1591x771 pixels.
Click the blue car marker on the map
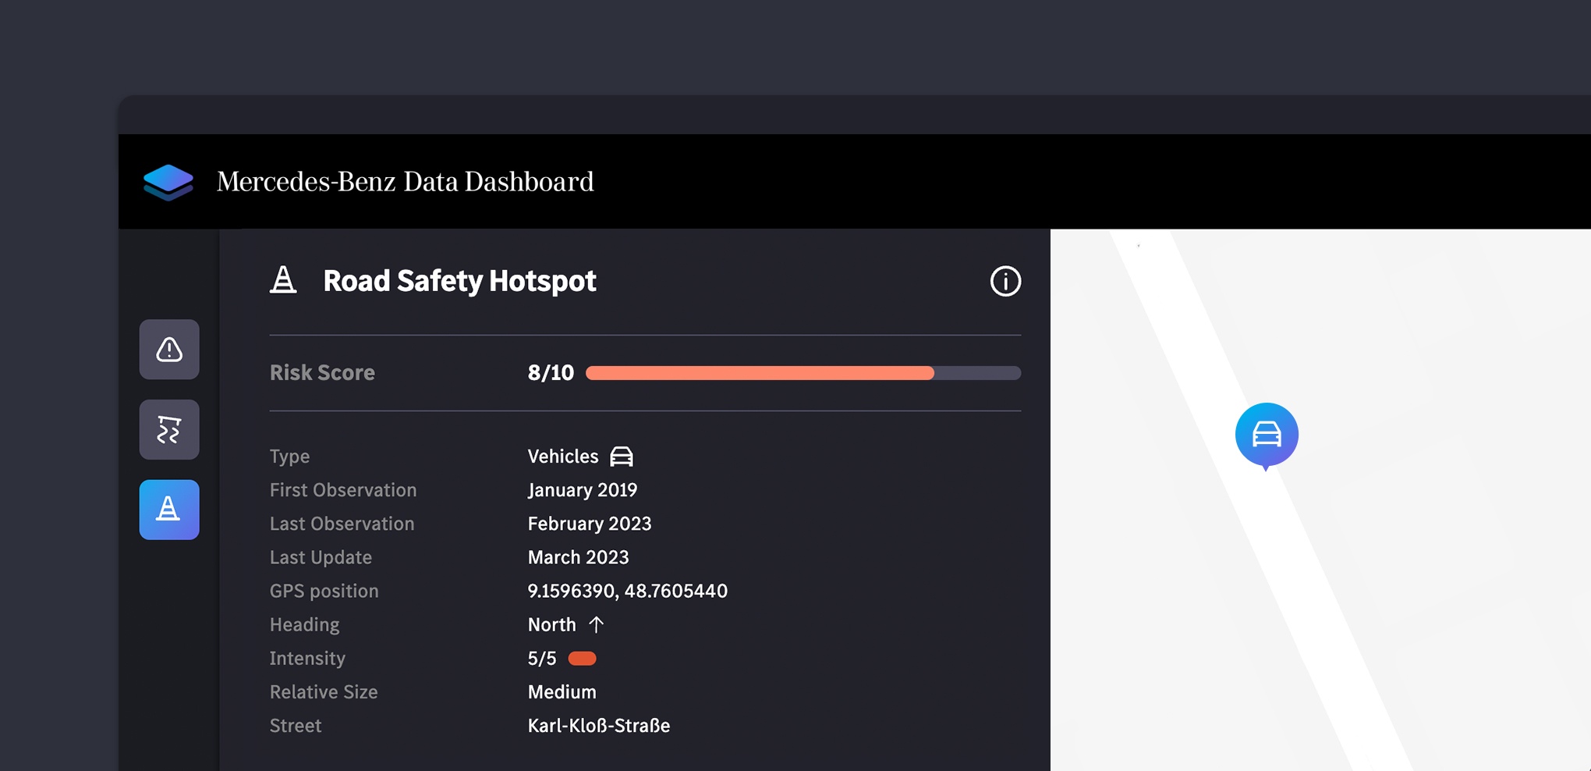[1267, 436]
